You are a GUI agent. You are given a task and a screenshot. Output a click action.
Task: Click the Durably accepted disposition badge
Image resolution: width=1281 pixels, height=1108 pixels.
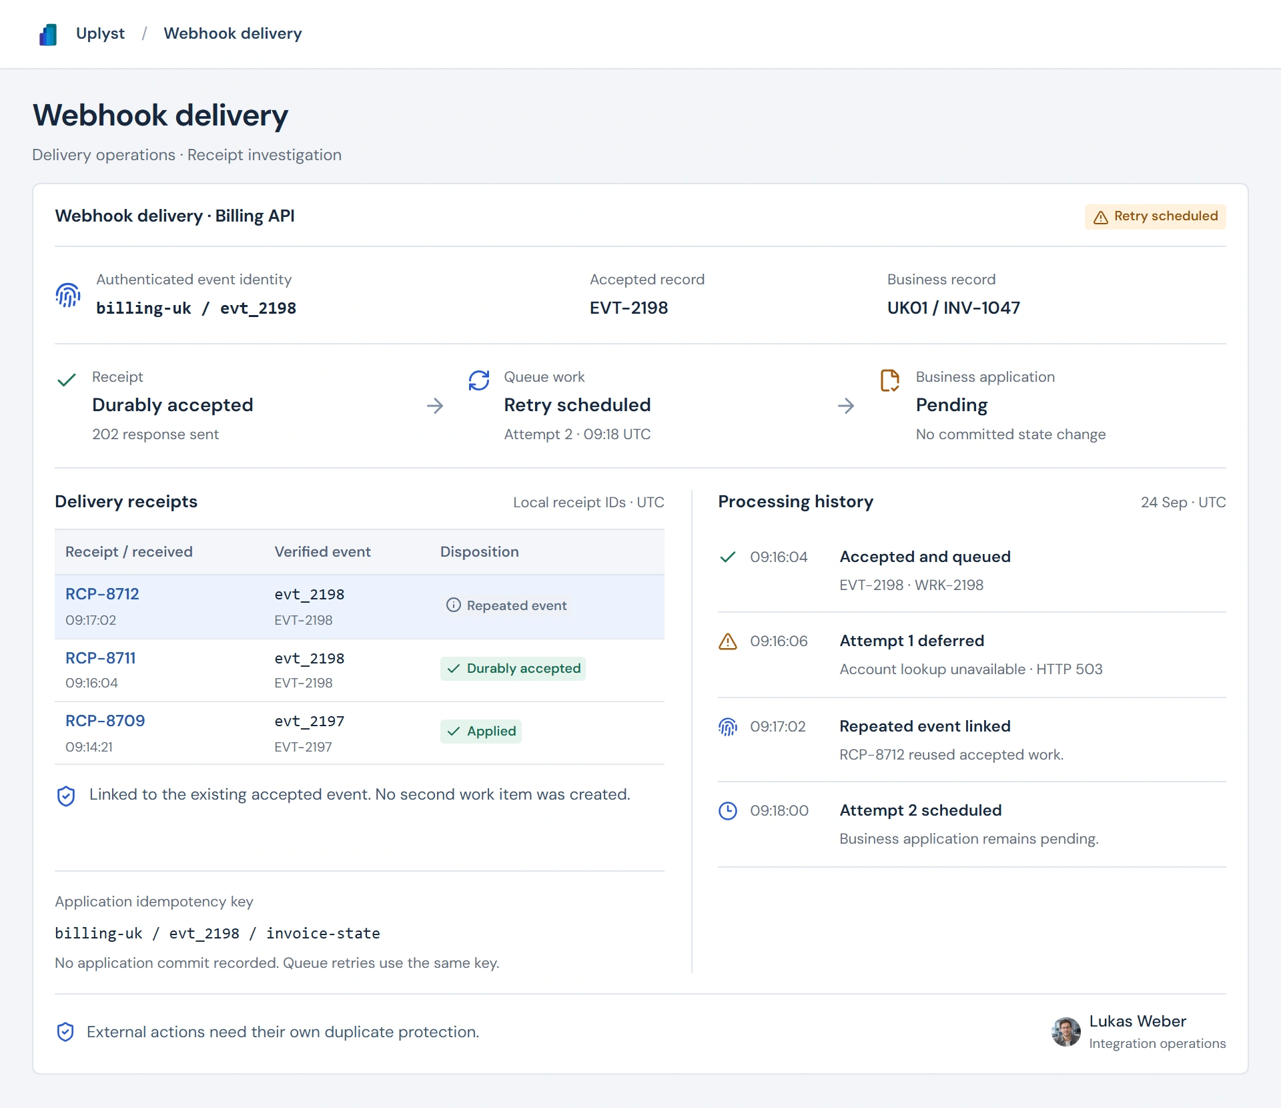(x=513, y=668)
